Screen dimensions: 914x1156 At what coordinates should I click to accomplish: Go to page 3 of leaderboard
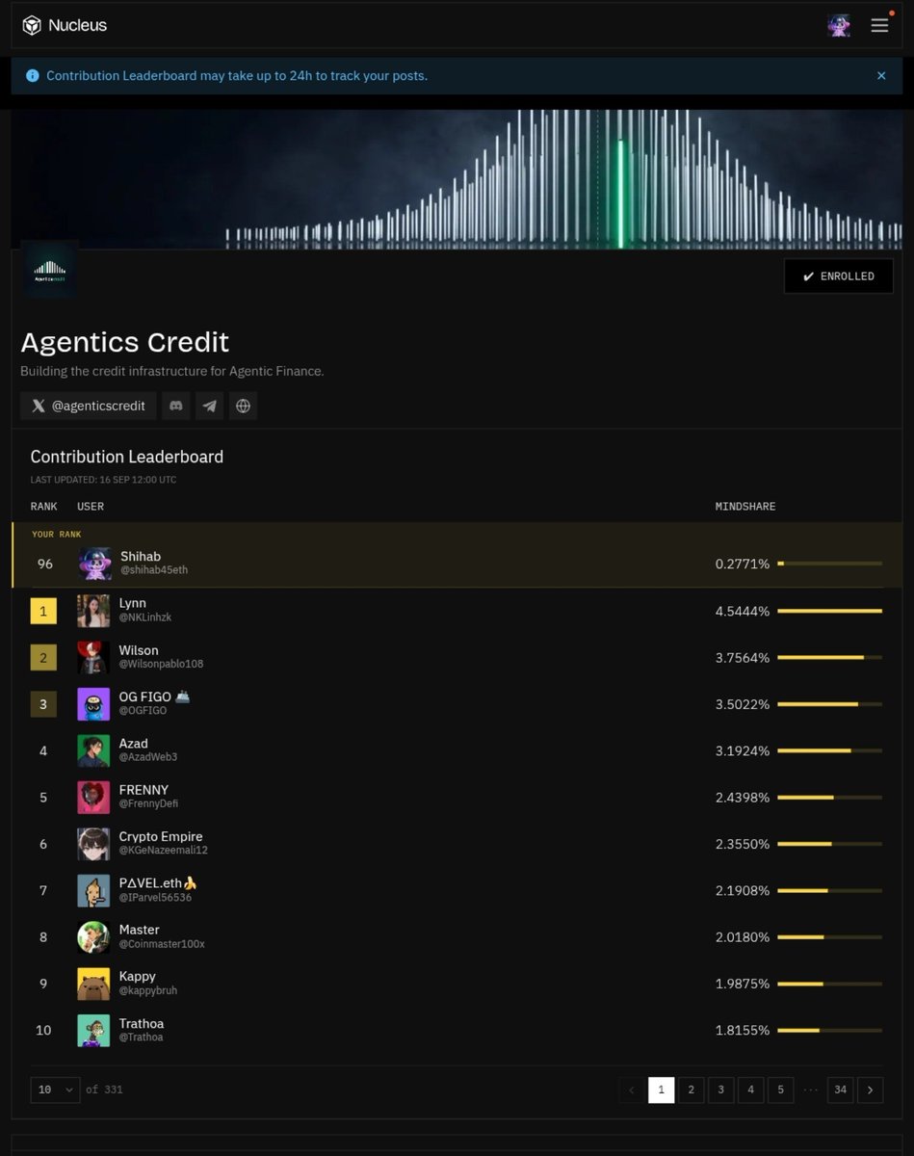[x=721, y=1090]
